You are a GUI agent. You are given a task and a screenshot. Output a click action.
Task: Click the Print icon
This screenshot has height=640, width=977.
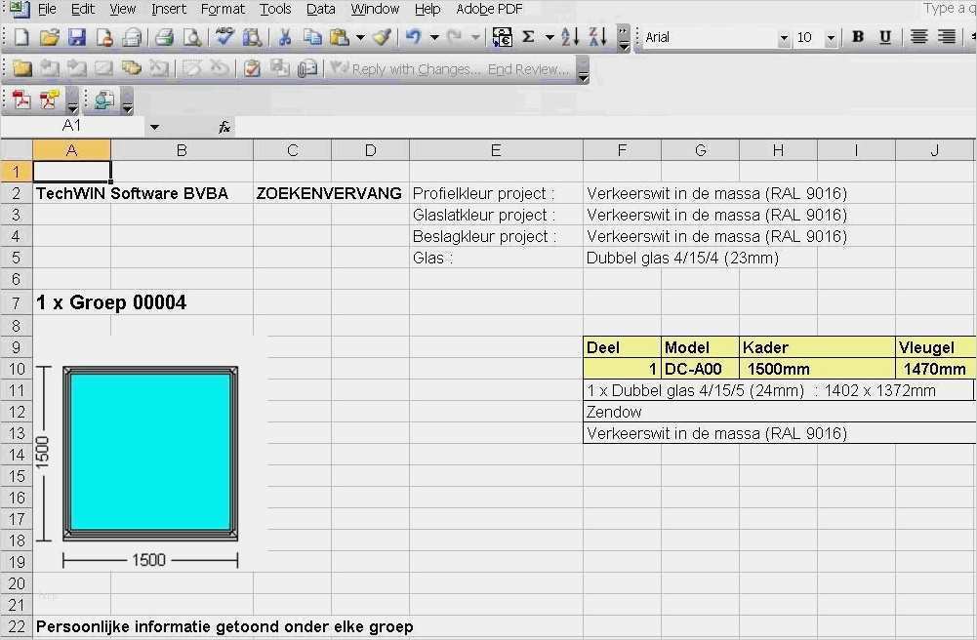164,38
